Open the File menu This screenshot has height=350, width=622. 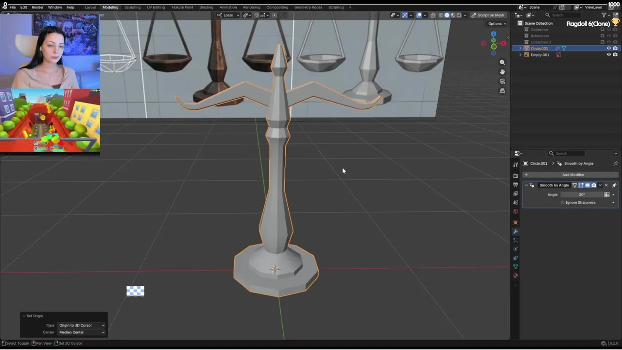pos(13,7)
